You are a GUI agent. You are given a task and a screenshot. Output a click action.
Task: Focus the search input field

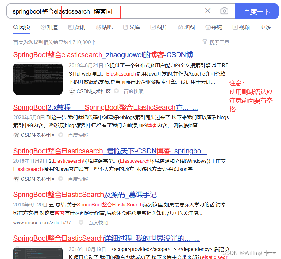(106, 11)
